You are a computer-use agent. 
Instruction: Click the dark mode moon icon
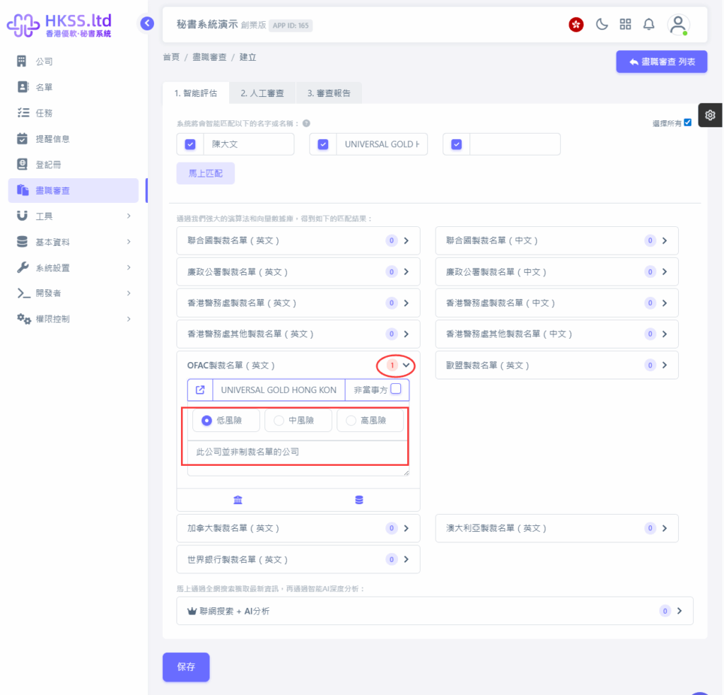click(x=602, y=25)
